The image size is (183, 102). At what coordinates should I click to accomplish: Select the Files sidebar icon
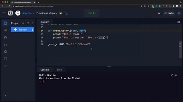click(5, 23)
